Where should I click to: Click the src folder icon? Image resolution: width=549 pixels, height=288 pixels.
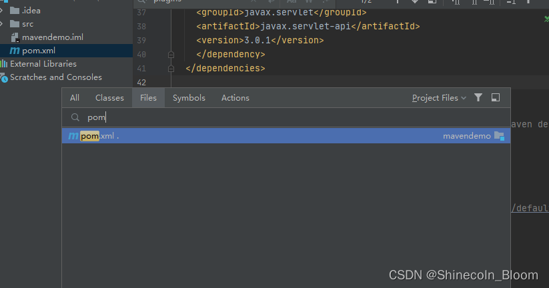pyautogui.click(x=15, y=24)
